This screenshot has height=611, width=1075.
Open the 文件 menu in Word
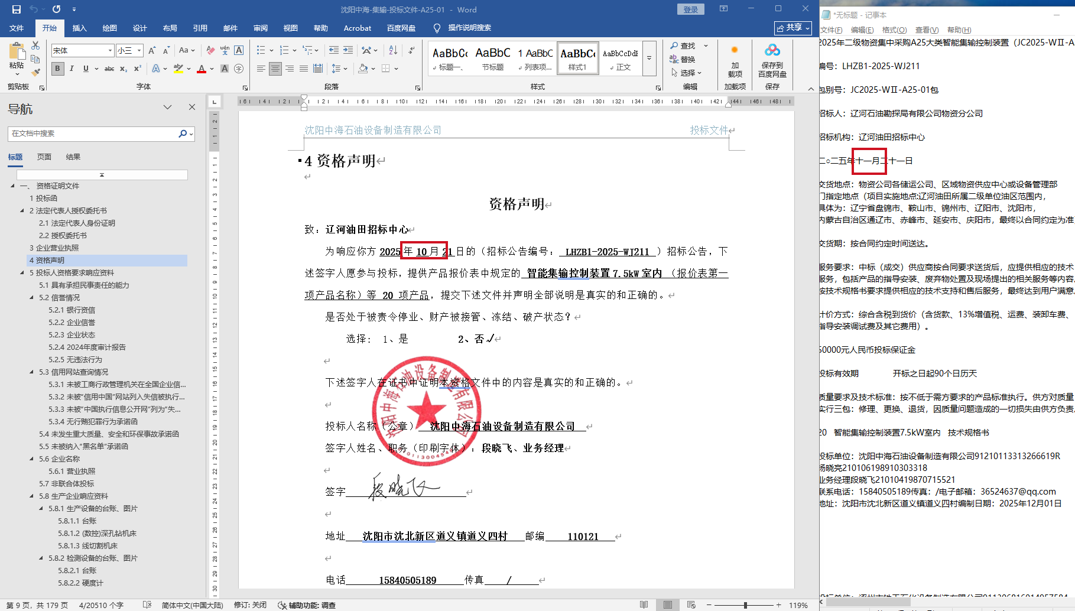coord(17,28)
